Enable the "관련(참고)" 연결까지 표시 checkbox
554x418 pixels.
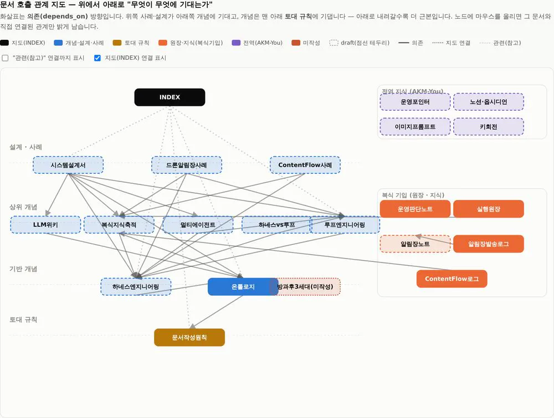(6, 58)
